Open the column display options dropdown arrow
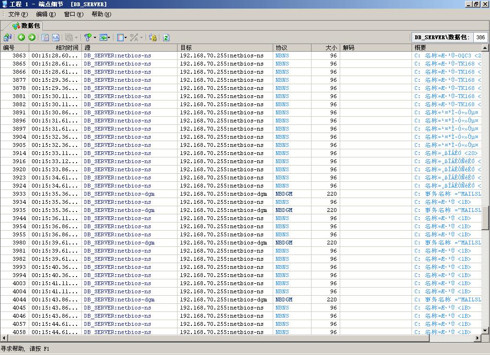490x355 pixels. [x=125, y=37]
